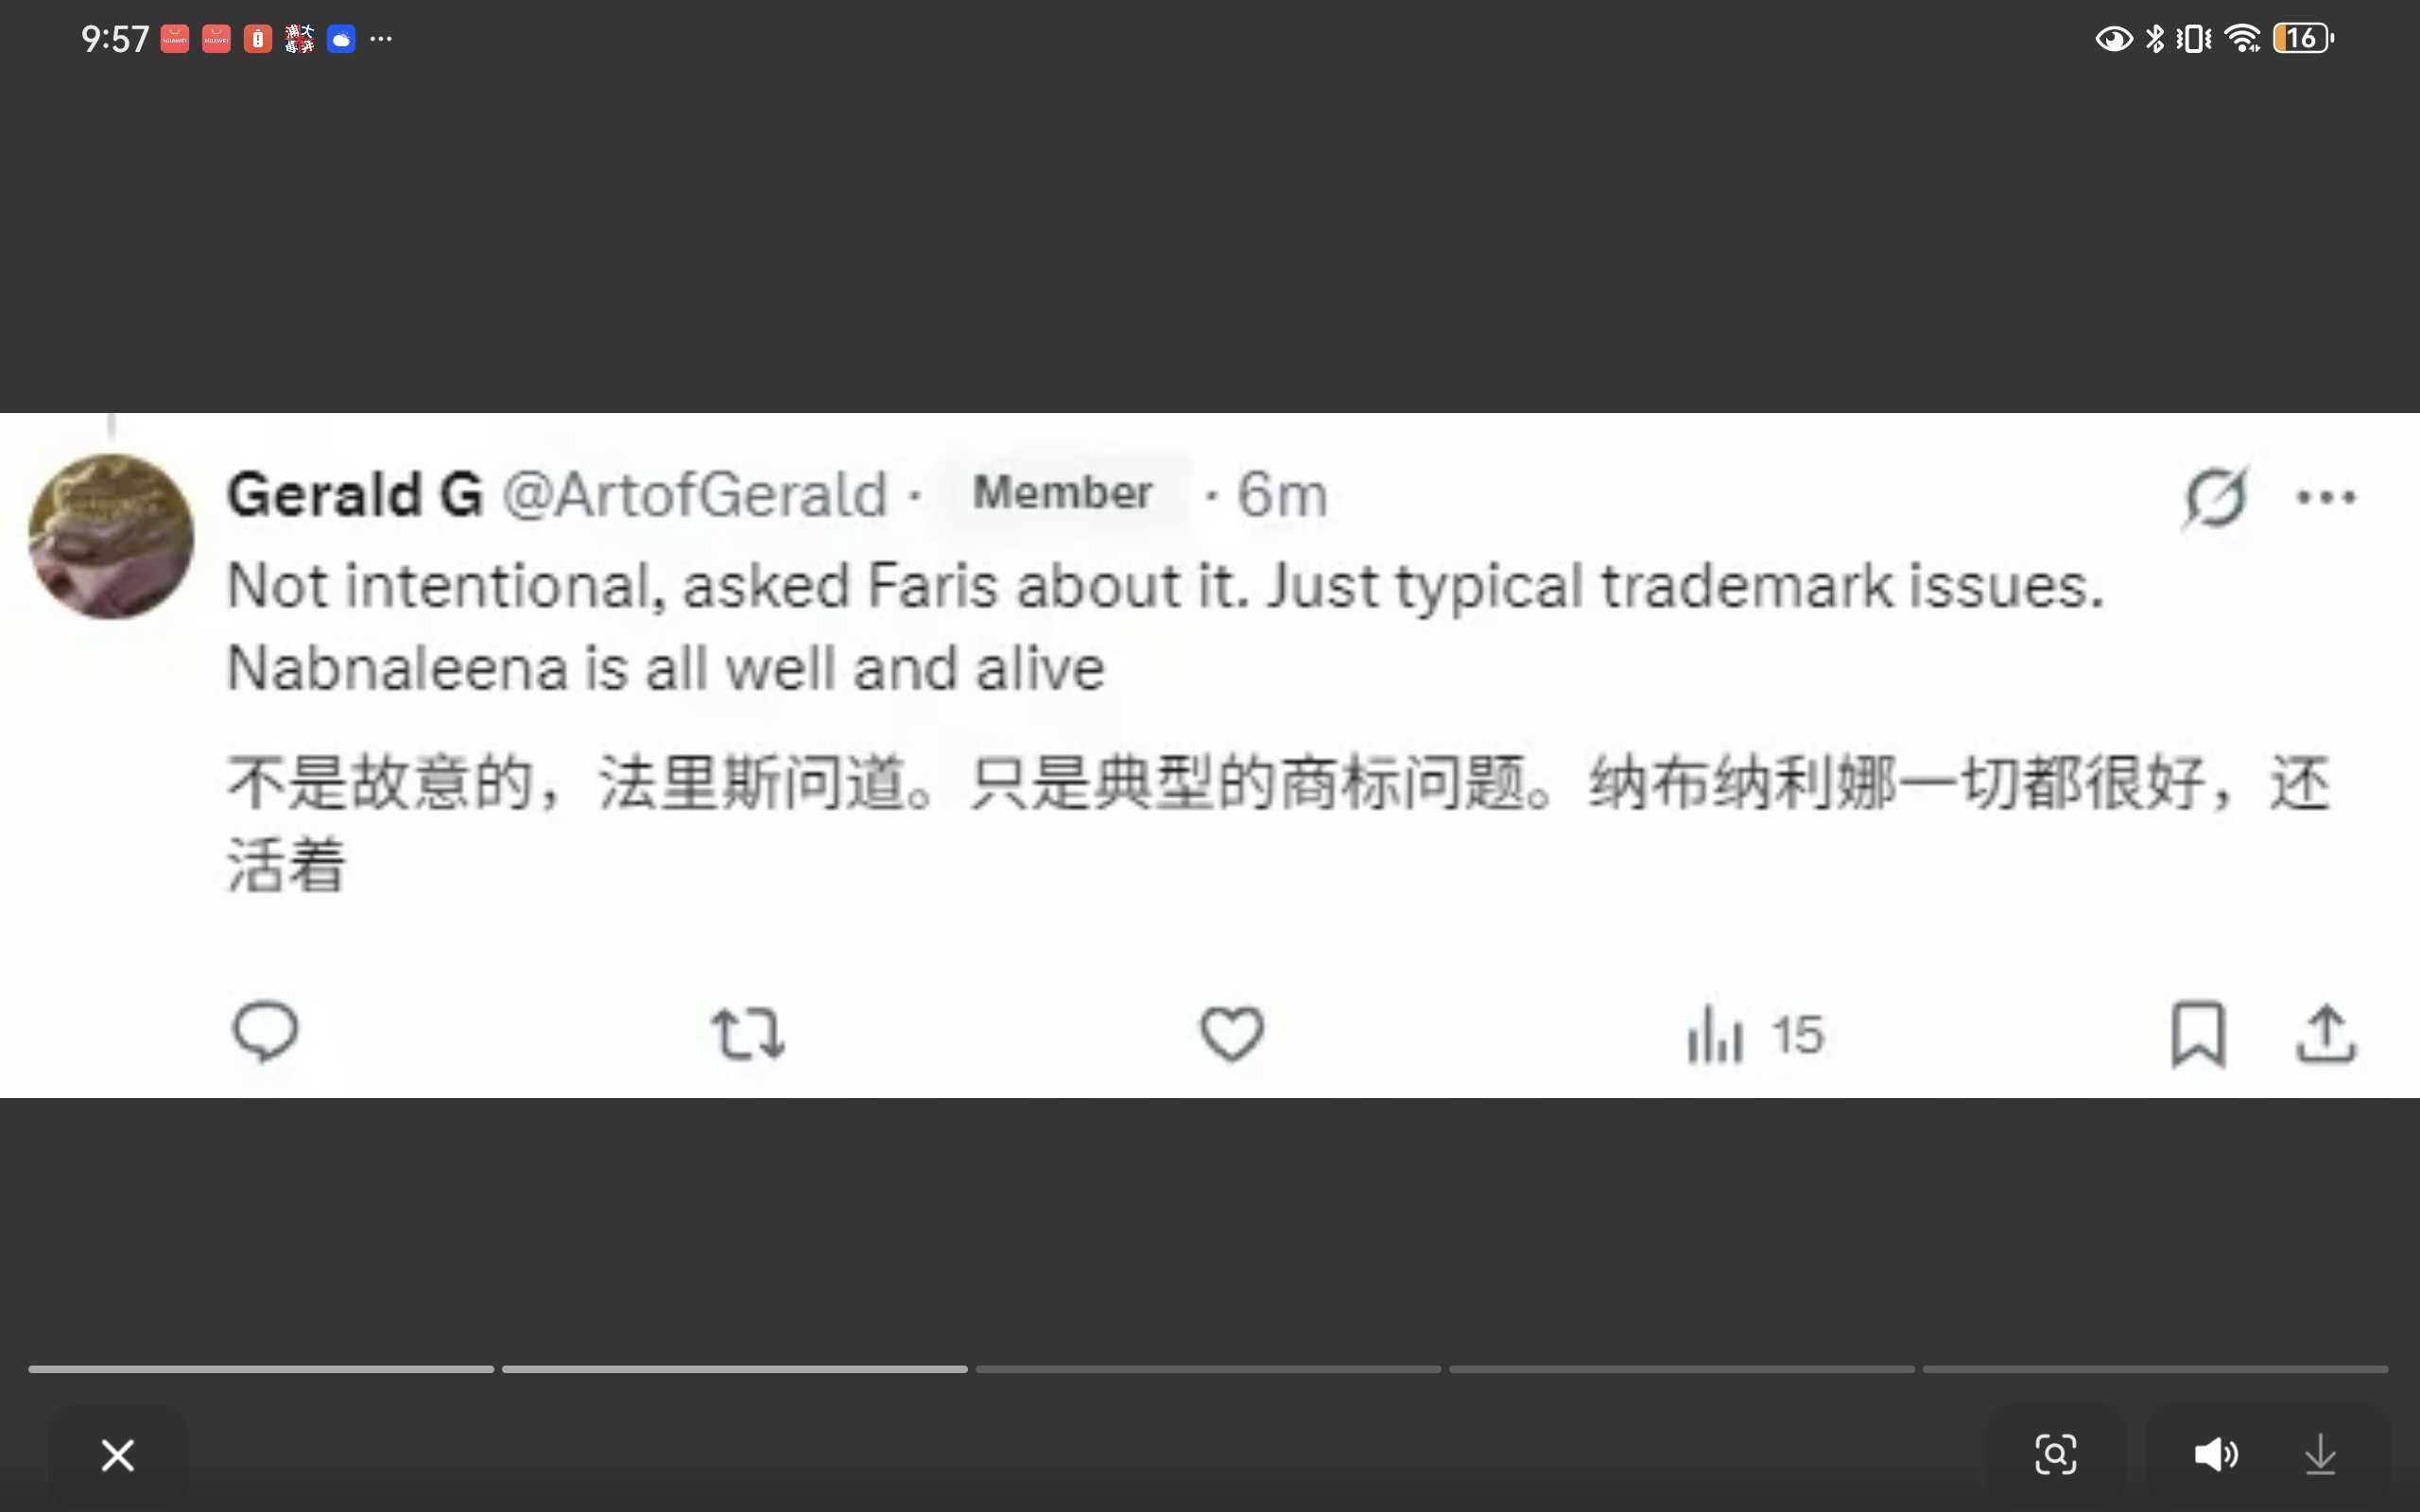Tap the Member badge
This screenshot has width=2420, height=1512.
pos(1063,492)
